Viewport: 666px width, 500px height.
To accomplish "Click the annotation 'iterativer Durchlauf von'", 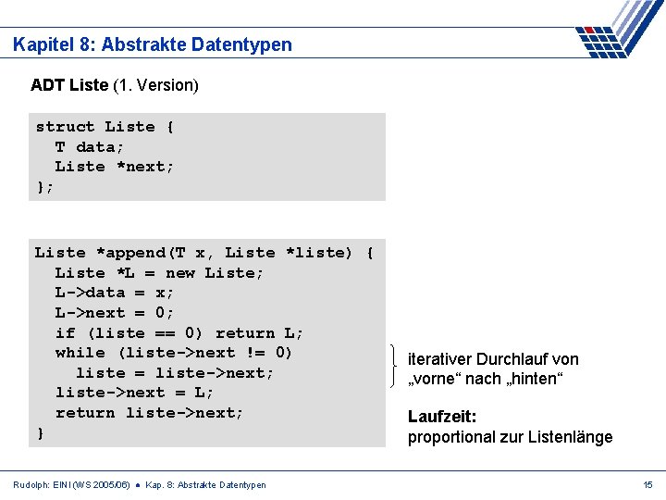I will pyautogui.click(x=493, y=359).
